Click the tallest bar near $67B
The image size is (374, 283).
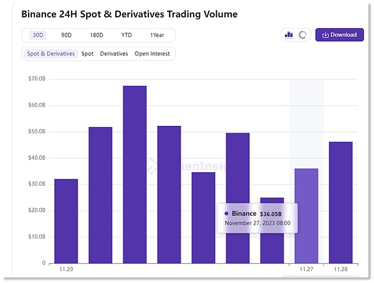(x=135, y=175)
